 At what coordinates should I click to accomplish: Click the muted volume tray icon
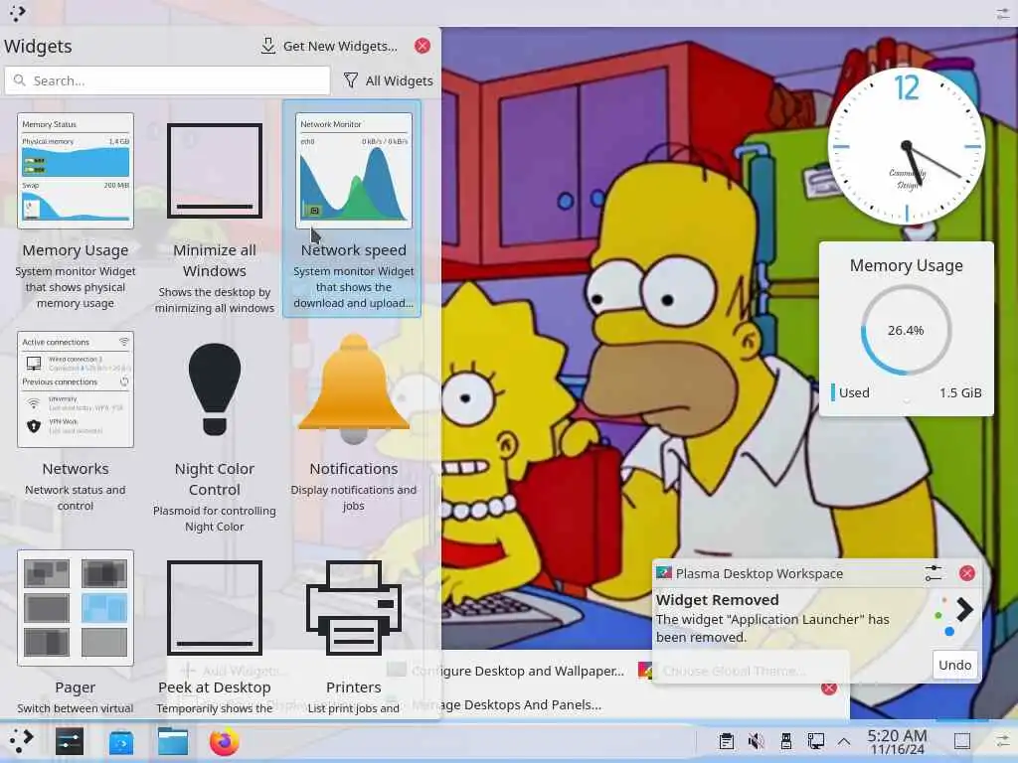(x=756, y=741)
